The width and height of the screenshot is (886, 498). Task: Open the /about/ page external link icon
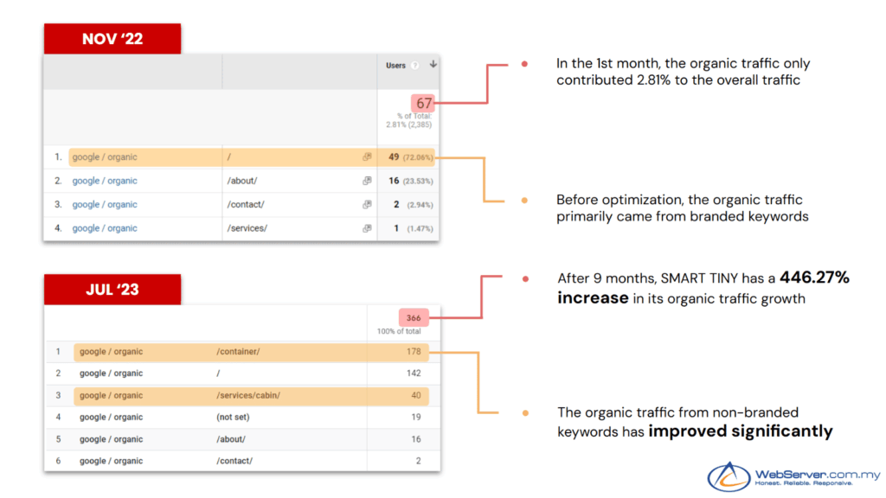pos(367,181)
